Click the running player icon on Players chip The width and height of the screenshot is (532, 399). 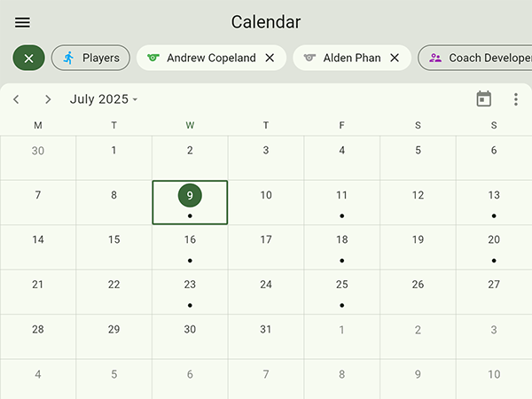[x=69, y=58]
